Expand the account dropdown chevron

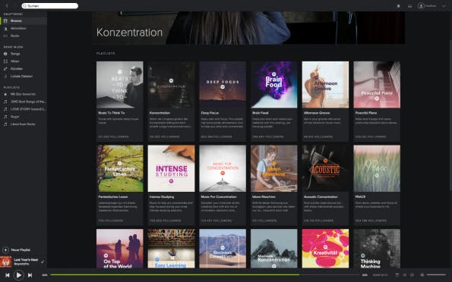444,6
